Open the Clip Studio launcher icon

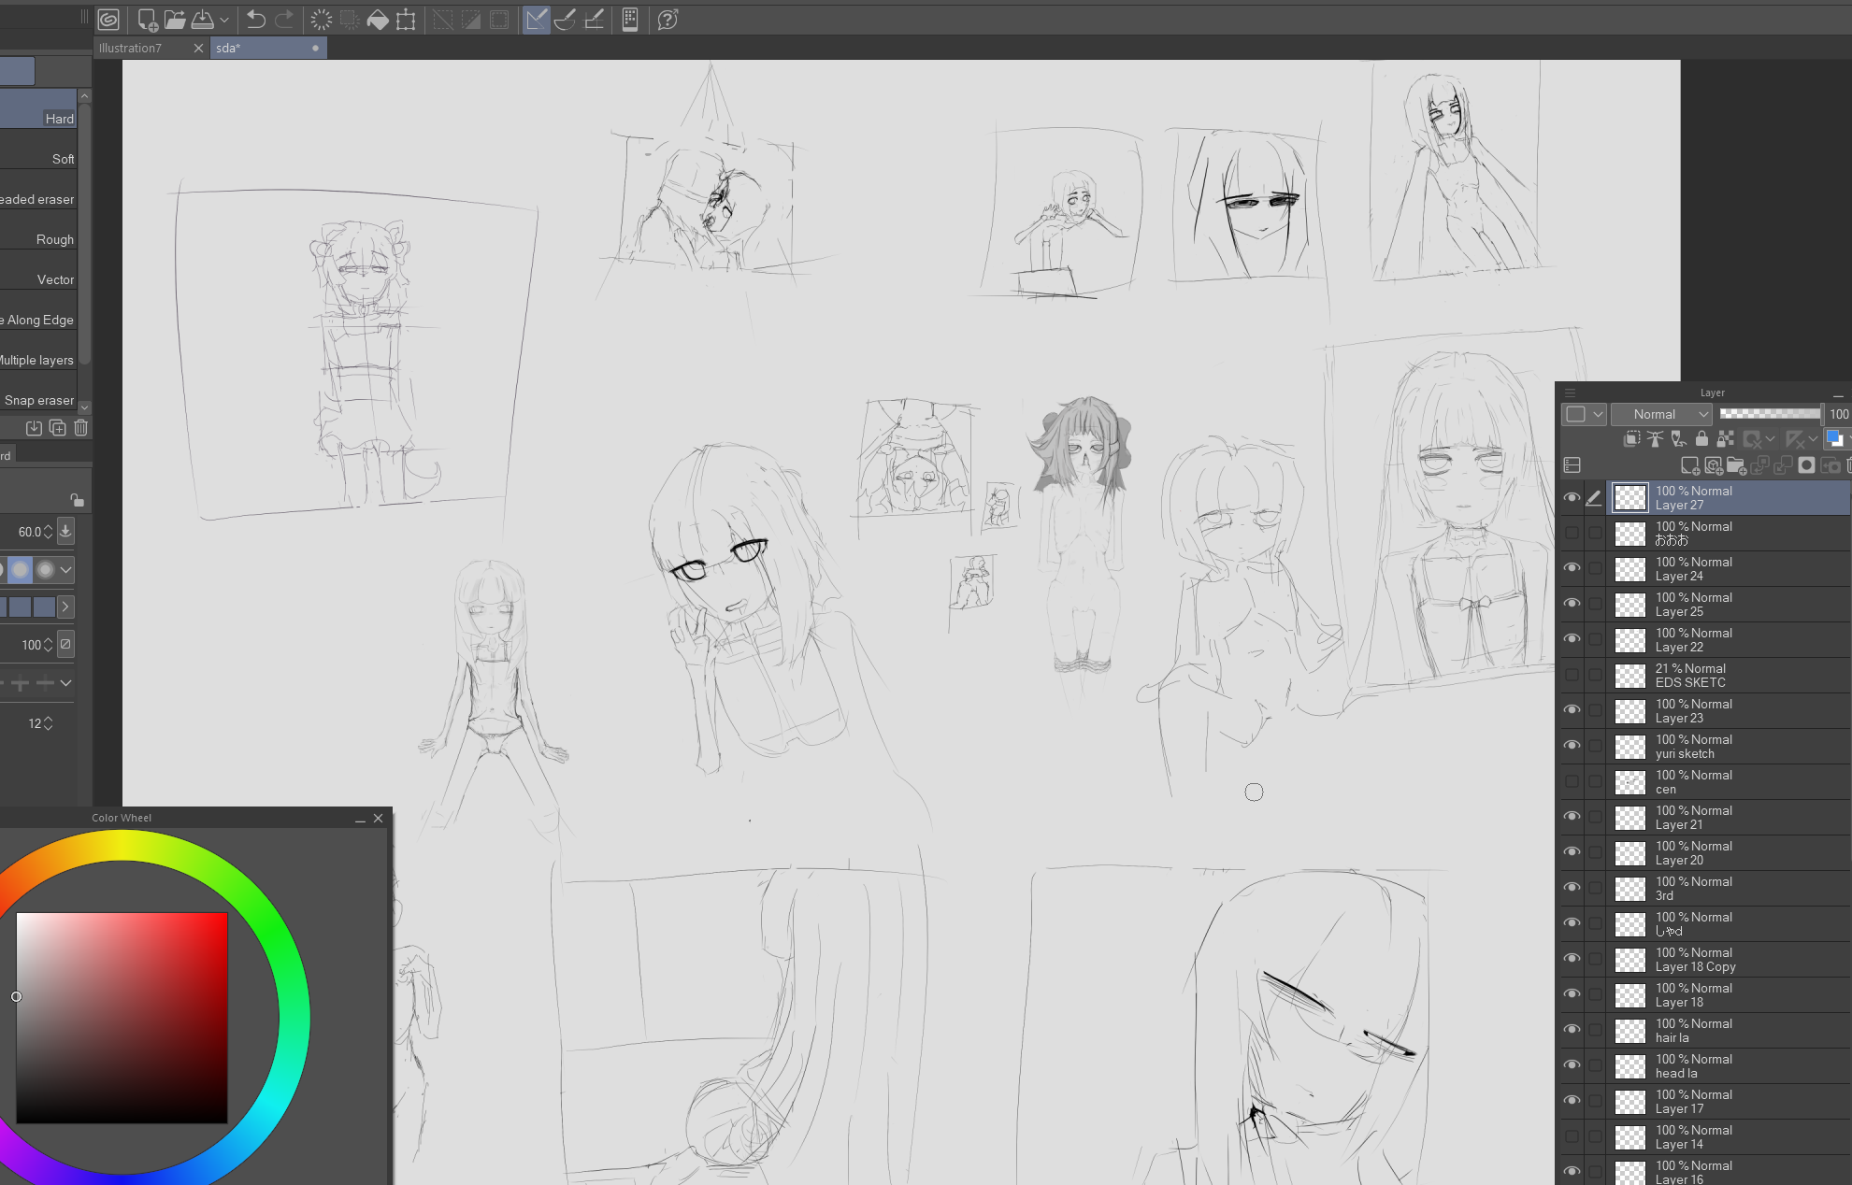(108, 20)
